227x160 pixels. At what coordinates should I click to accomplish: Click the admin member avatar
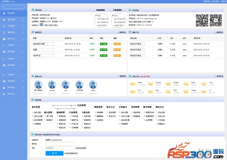93,84
